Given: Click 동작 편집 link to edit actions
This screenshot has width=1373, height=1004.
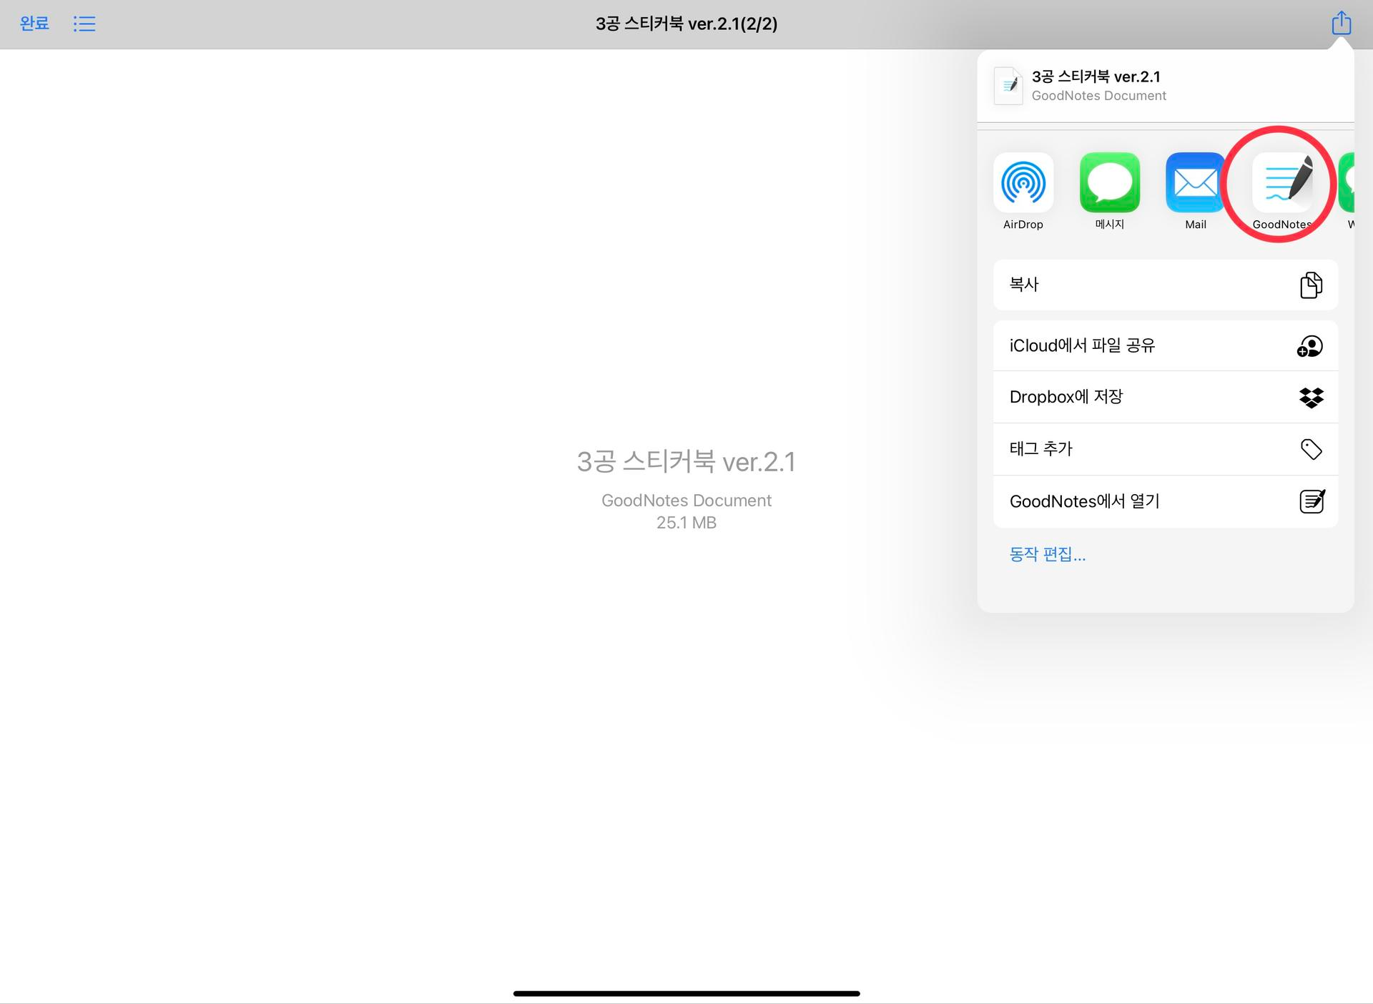Looking at the screenshot, I should [1049, 552].
